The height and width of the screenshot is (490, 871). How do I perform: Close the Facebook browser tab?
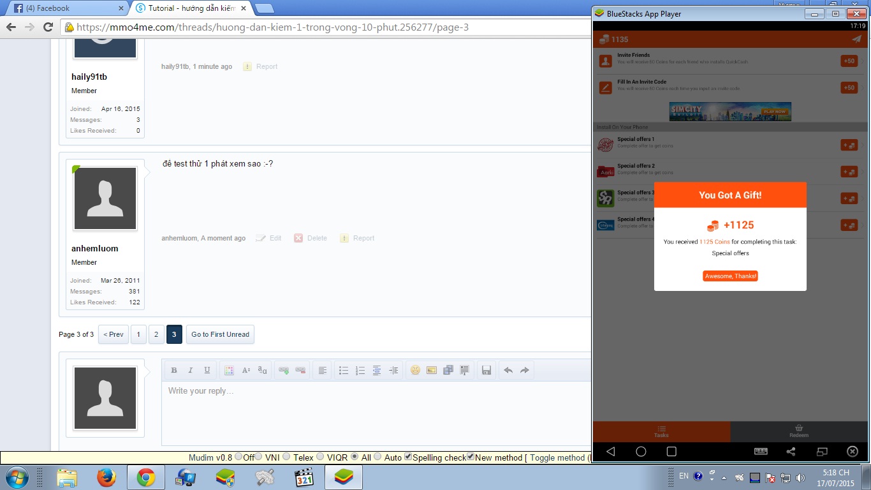pyautogui.click(x=121, y=8)
